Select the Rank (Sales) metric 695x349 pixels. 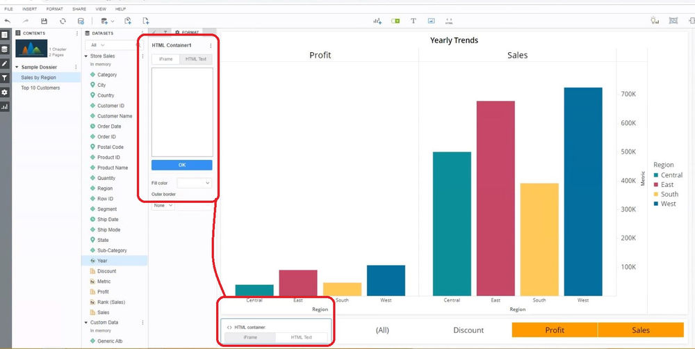pos(111,302)
